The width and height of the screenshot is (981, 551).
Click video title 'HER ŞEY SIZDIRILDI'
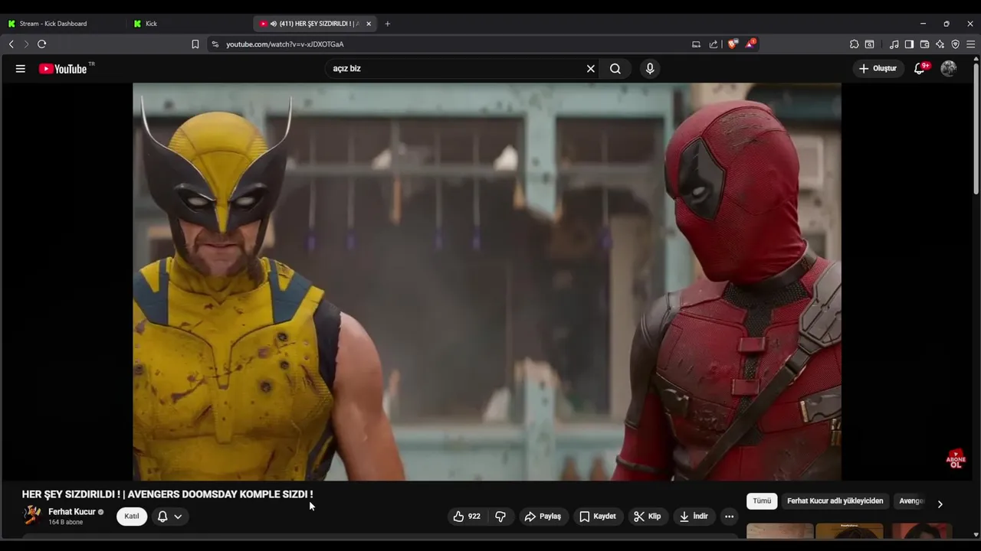click(167, 494)
